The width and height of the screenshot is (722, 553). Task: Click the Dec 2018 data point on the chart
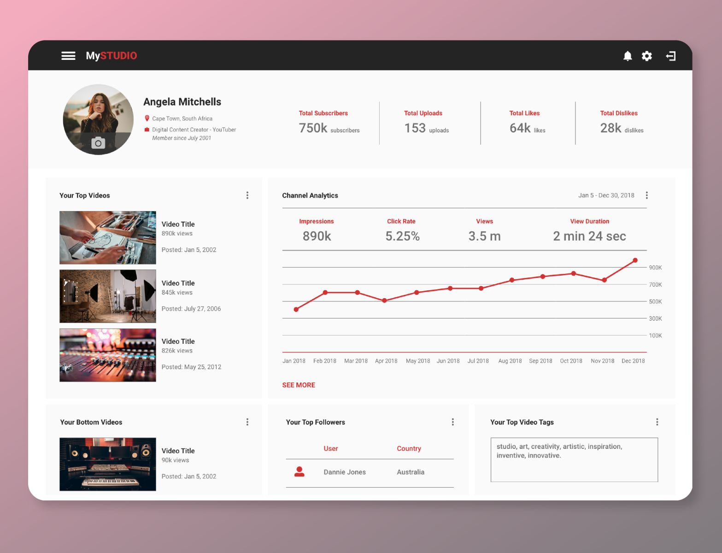(x=634, y=260)
